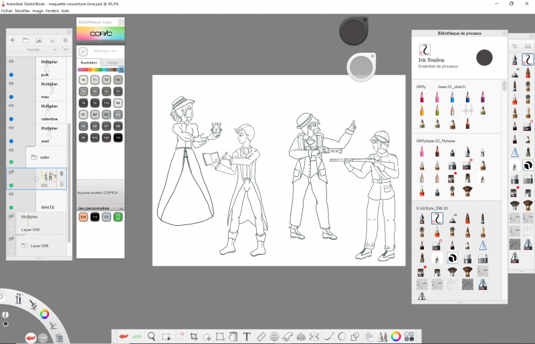The height and width of the screenshot is (344, 535).
Task: Open Aide menu
Action: [x=65, y=11]
